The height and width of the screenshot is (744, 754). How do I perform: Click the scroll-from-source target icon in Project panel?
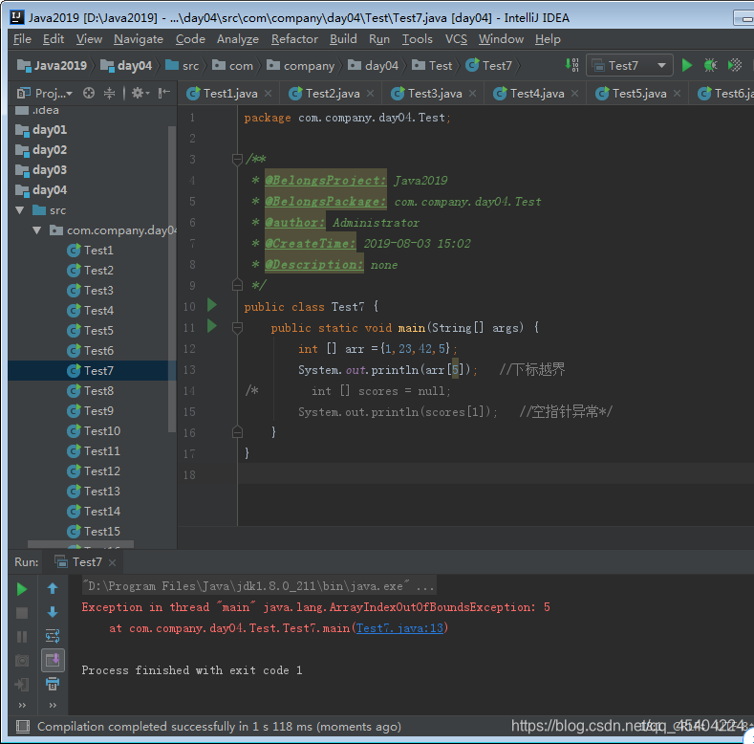89,93
